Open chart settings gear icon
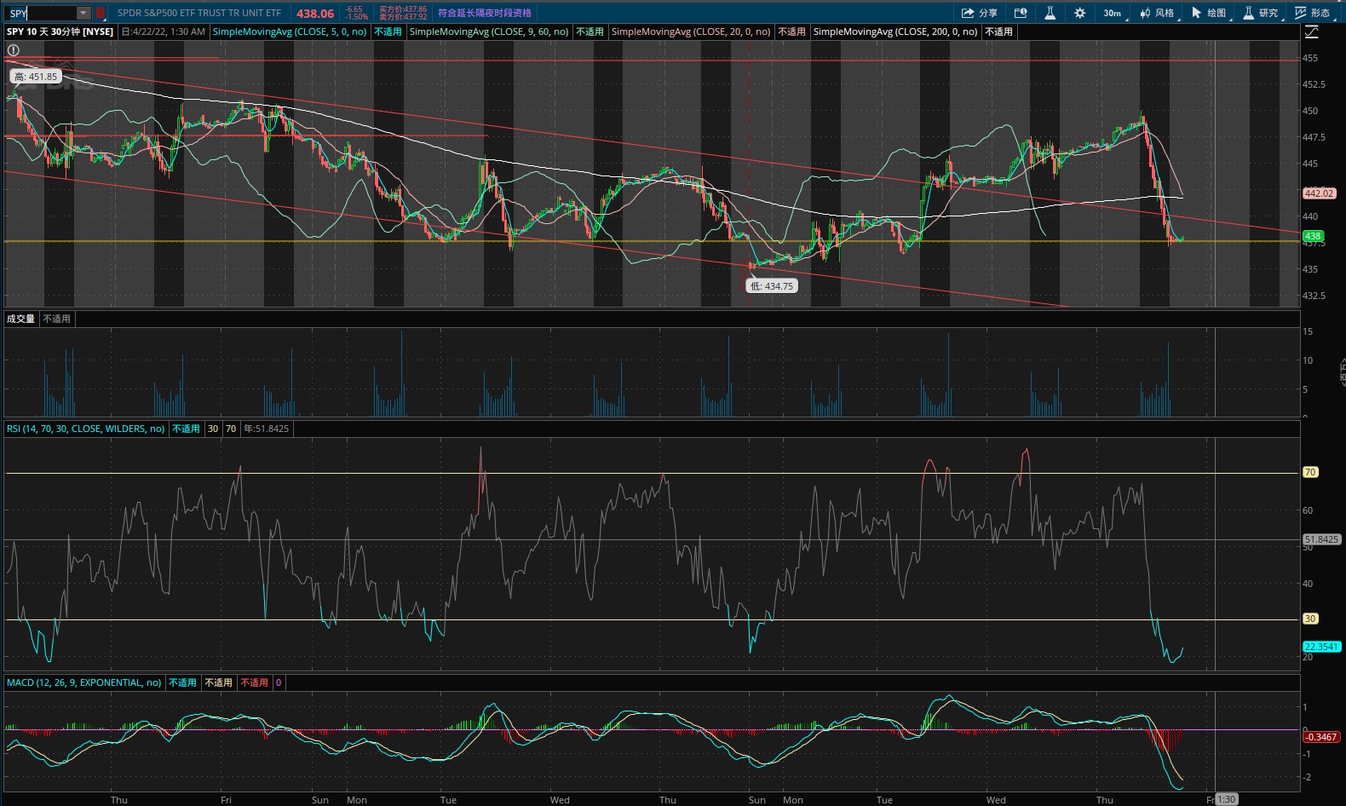The width and height of the screenshot is (1346, 806). [x=1080, y=13]
